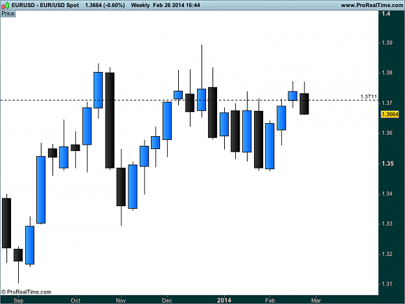405x304 pixels.
Task: Click the yellow 1.3664 current price tag
Action: click(389, 114)
